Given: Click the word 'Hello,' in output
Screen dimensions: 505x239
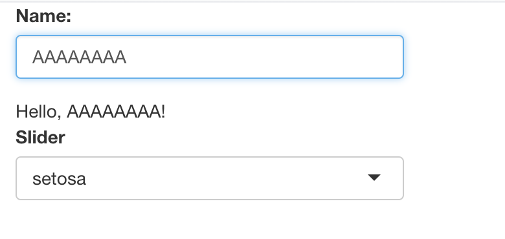Looking at the screenshot, I should (38, 112).
